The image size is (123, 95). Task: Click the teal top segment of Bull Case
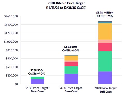click(x=105, y=22)
